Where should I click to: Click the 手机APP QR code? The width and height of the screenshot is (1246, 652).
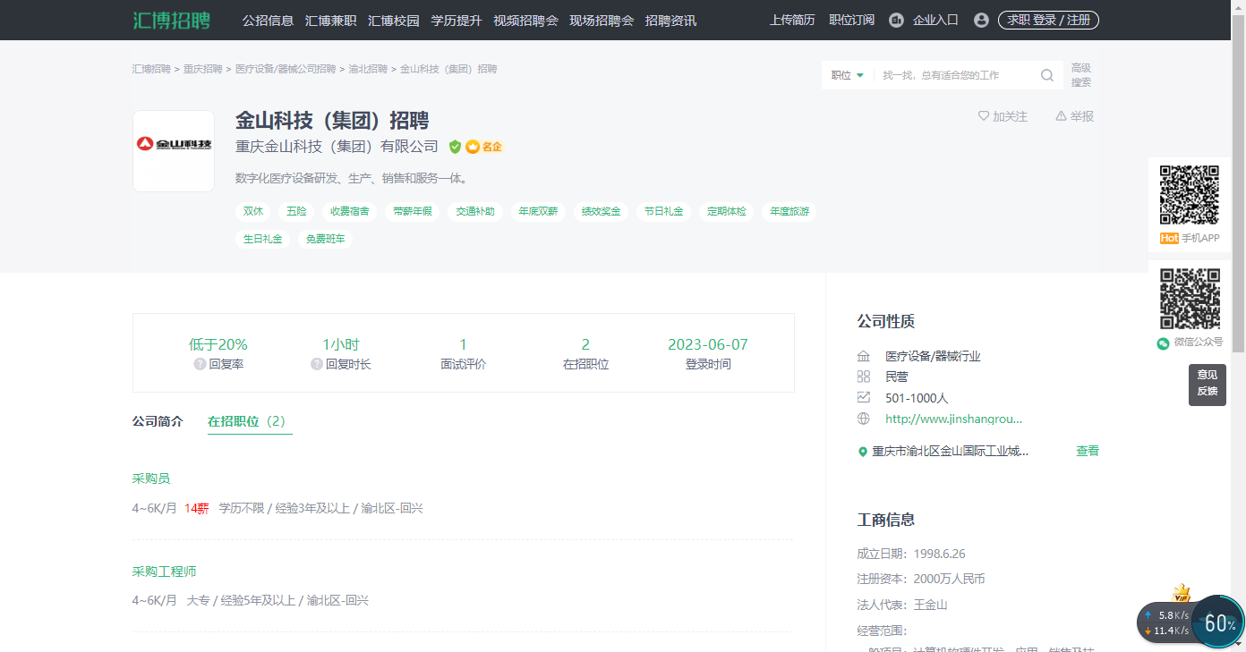pyautogui.click(x=1190, y=194)
